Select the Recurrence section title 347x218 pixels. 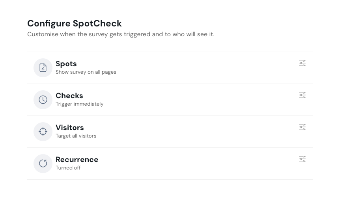tap(77, 160)
